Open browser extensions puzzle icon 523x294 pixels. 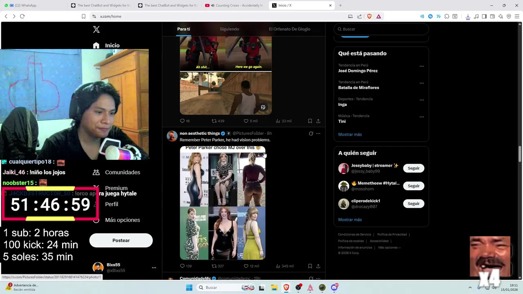[447, 16]
